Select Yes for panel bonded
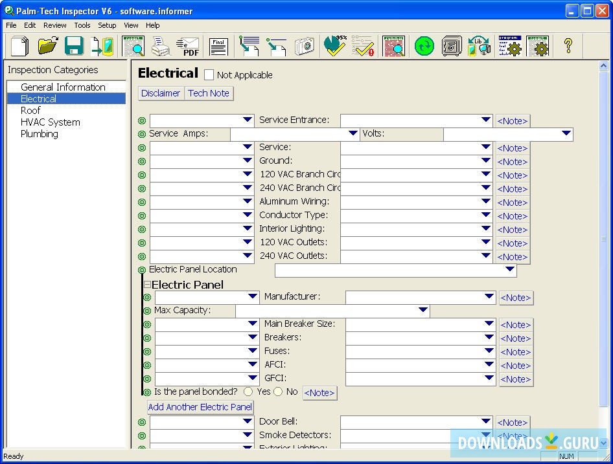613x464 pixels. point(248,392)
